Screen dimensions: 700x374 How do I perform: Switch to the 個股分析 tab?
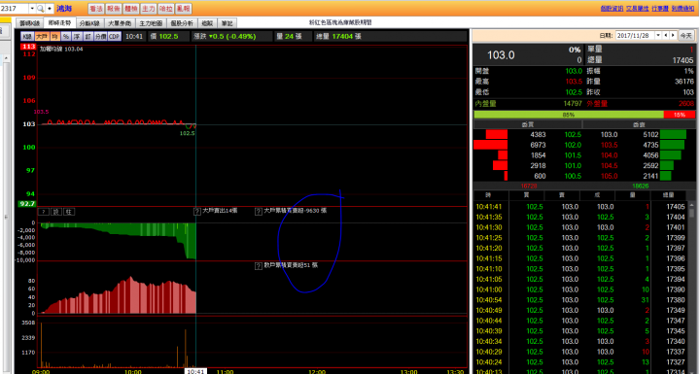point(182,23)
